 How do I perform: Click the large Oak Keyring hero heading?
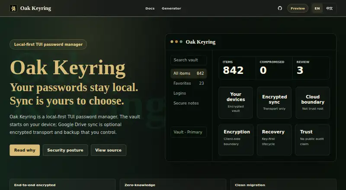(x=68, y=67)
